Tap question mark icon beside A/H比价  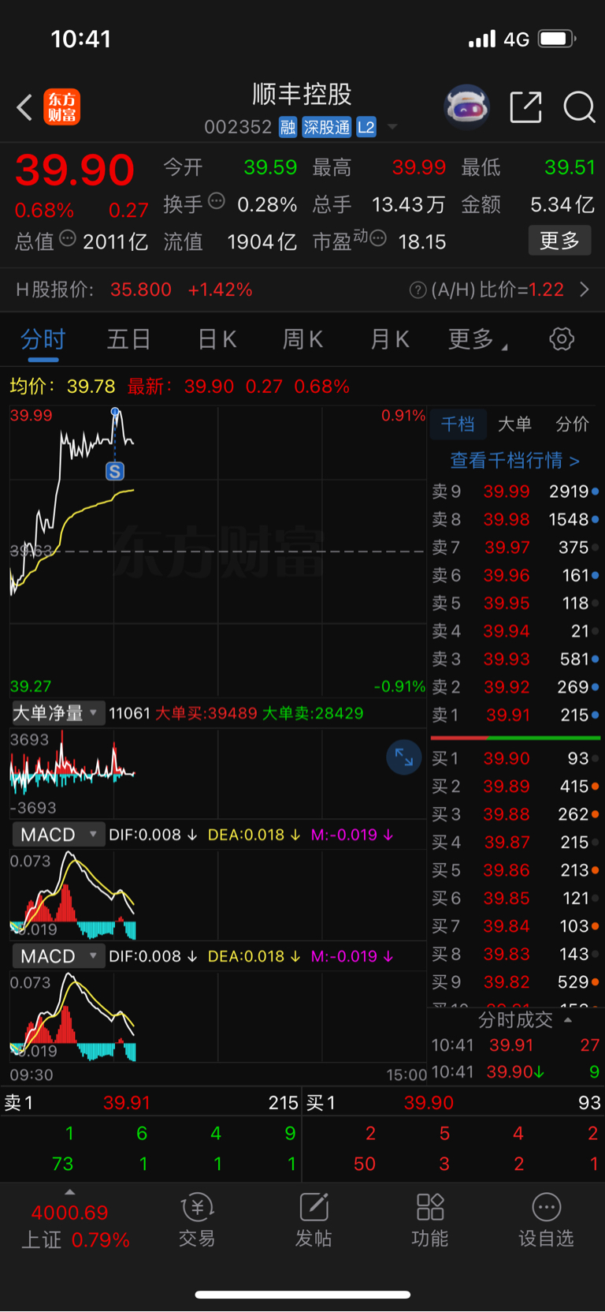click(418, 290)
